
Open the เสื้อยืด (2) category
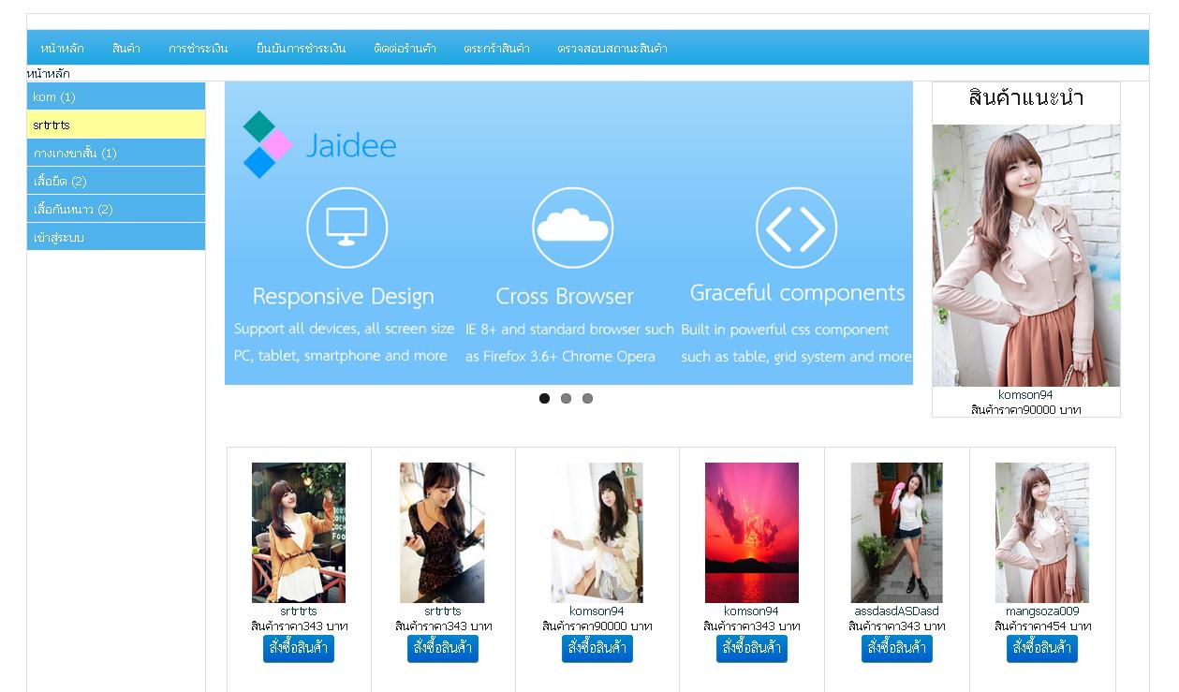pyautogui.click(x=116, y=181)
